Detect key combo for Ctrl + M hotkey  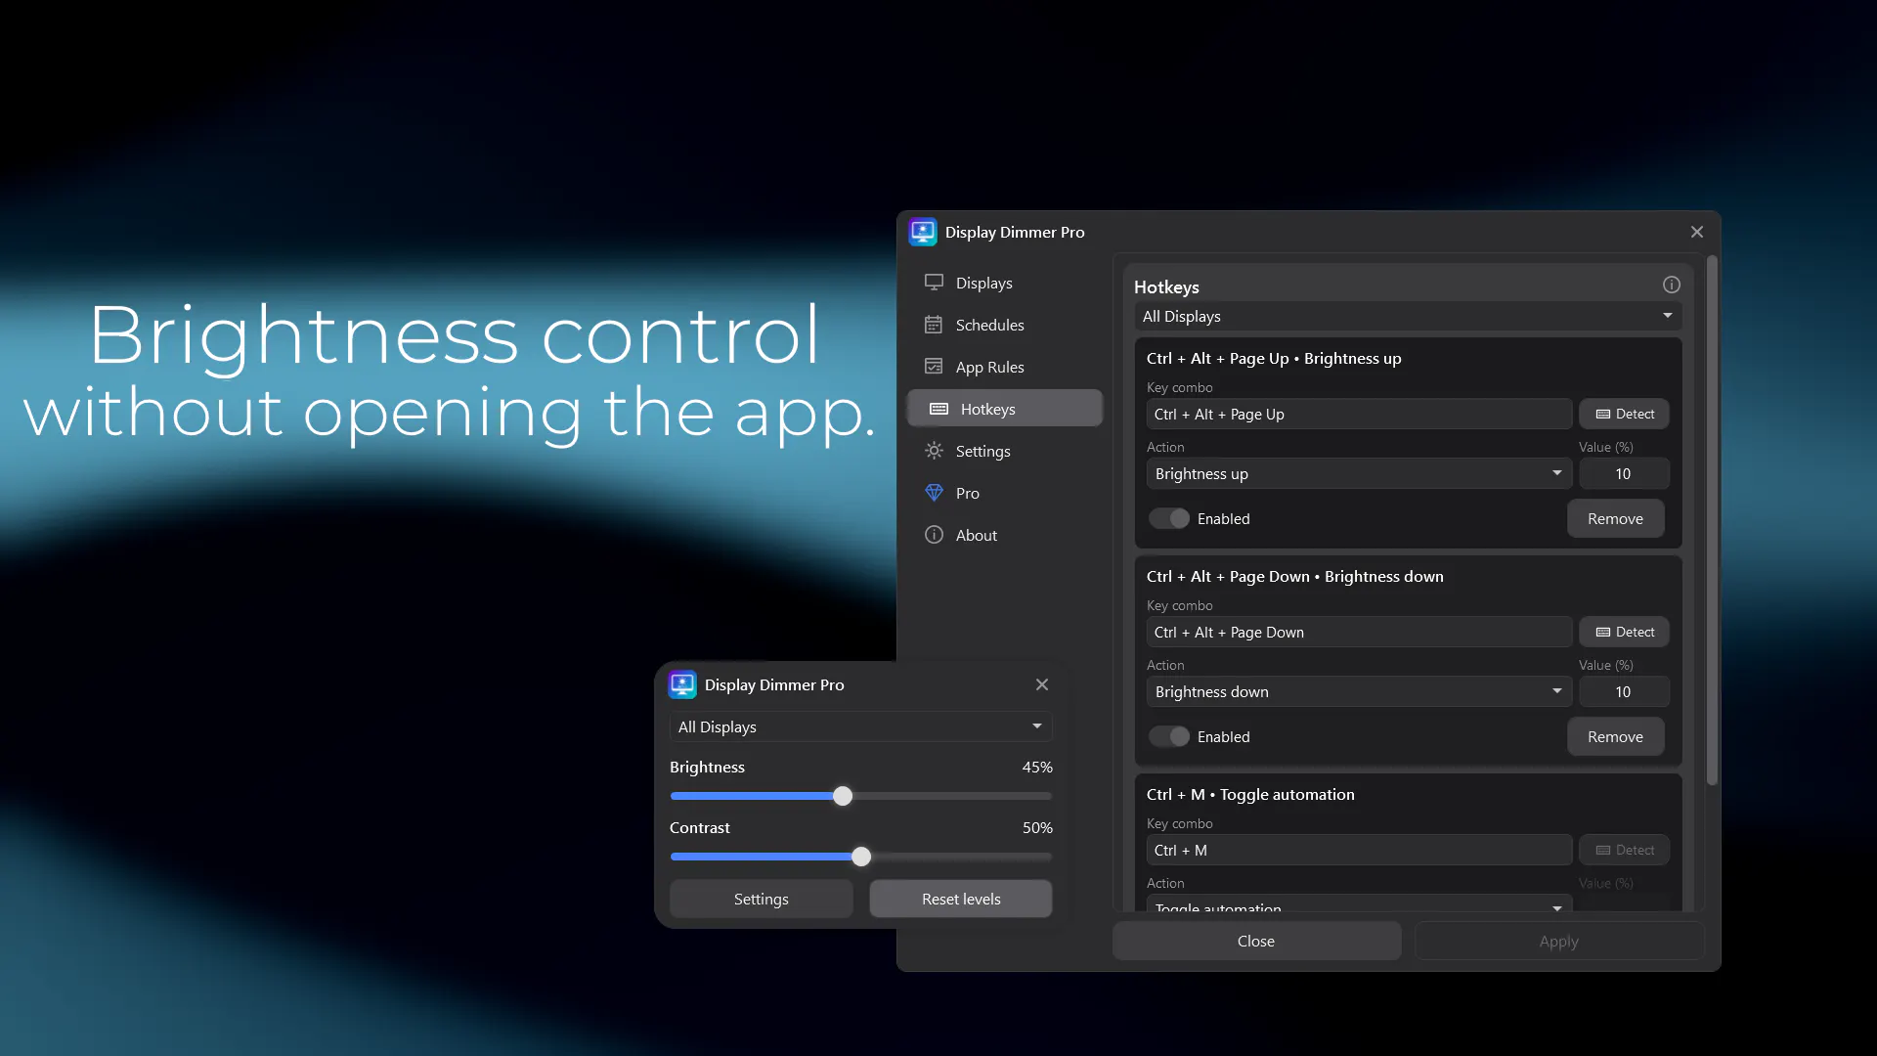coord(1624,850)
